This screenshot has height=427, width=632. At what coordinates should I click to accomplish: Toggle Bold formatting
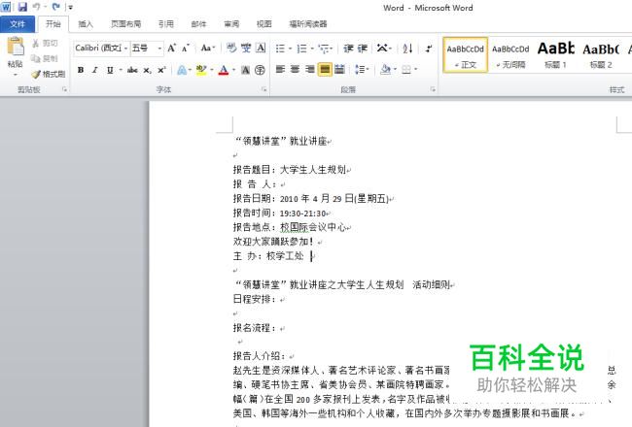pyautogui.click(x=81, y=70)
